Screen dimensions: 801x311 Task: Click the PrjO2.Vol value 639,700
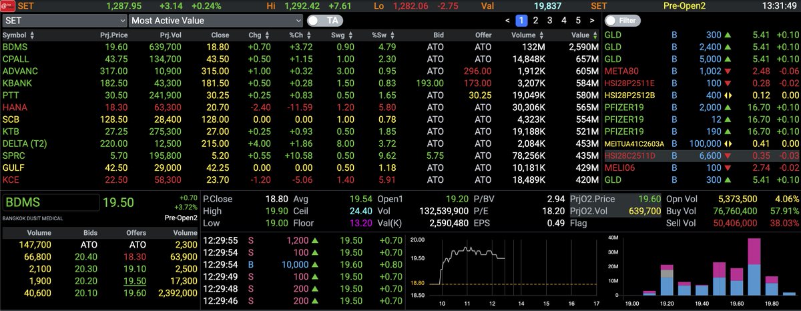[645, 211]
